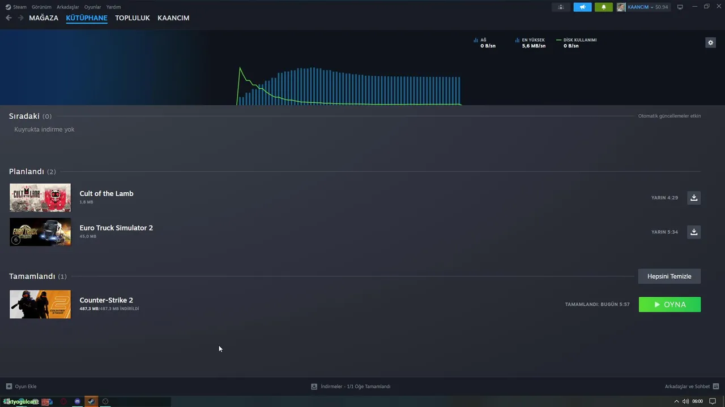The width and height of the screenshot is (725, 407).
Task: Expand the KAANCIM account dropdown
Action: click(651, 7)
